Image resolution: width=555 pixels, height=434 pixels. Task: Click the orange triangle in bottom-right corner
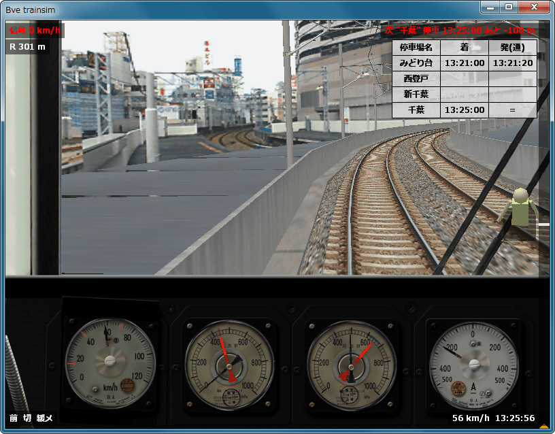click(x=543, y=427)
